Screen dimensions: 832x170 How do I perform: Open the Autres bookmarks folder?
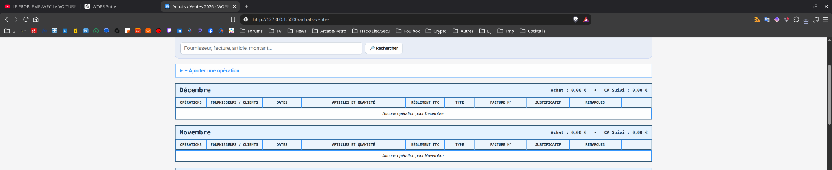463,31
